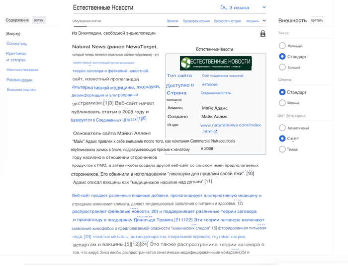This screenshot has height=266, width=348.
Task: Open the Просмотреть источник tab
Action: 196,21
